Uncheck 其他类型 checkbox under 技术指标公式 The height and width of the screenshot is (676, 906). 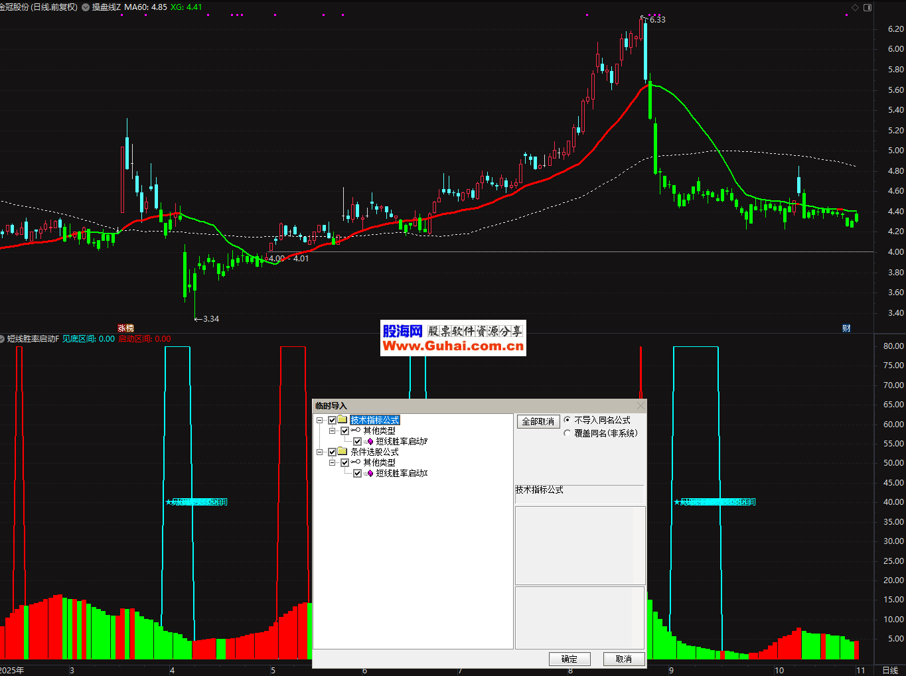[344, 431]
